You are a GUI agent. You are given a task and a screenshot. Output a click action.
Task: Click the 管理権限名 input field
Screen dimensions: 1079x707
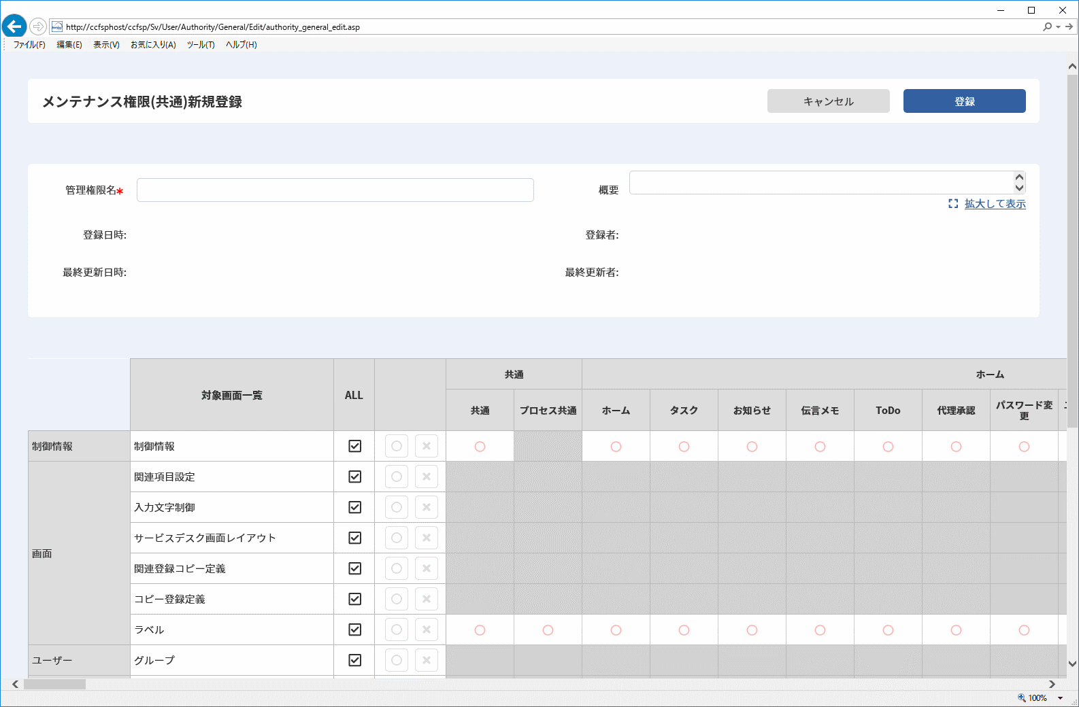coord(335,190)
